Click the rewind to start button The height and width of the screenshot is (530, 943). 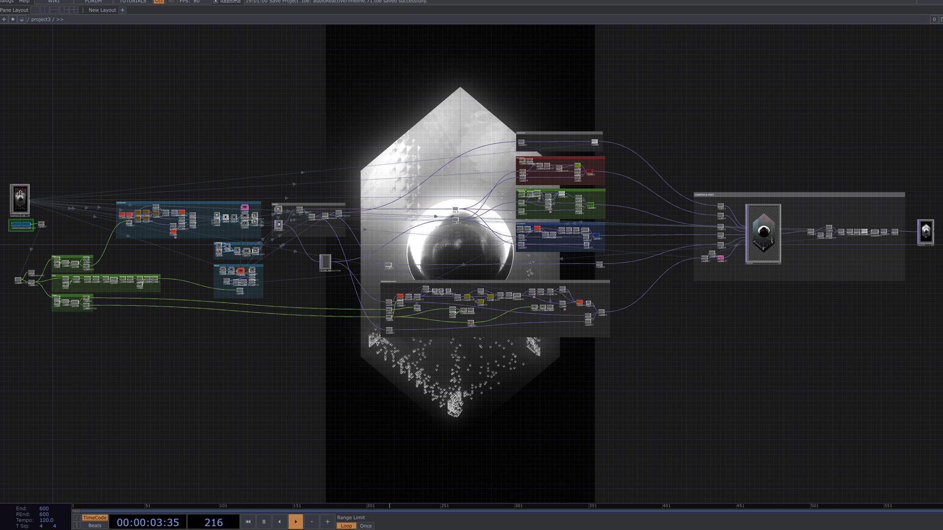248,522
